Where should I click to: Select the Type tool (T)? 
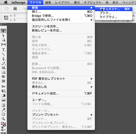4,50
